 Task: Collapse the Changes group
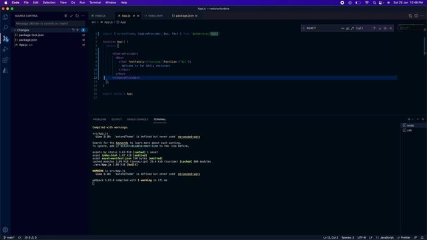tap(15, 30)
